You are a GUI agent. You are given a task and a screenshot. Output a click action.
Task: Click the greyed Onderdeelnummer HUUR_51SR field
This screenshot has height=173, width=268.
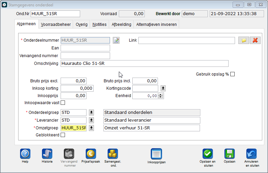[85, 40]
